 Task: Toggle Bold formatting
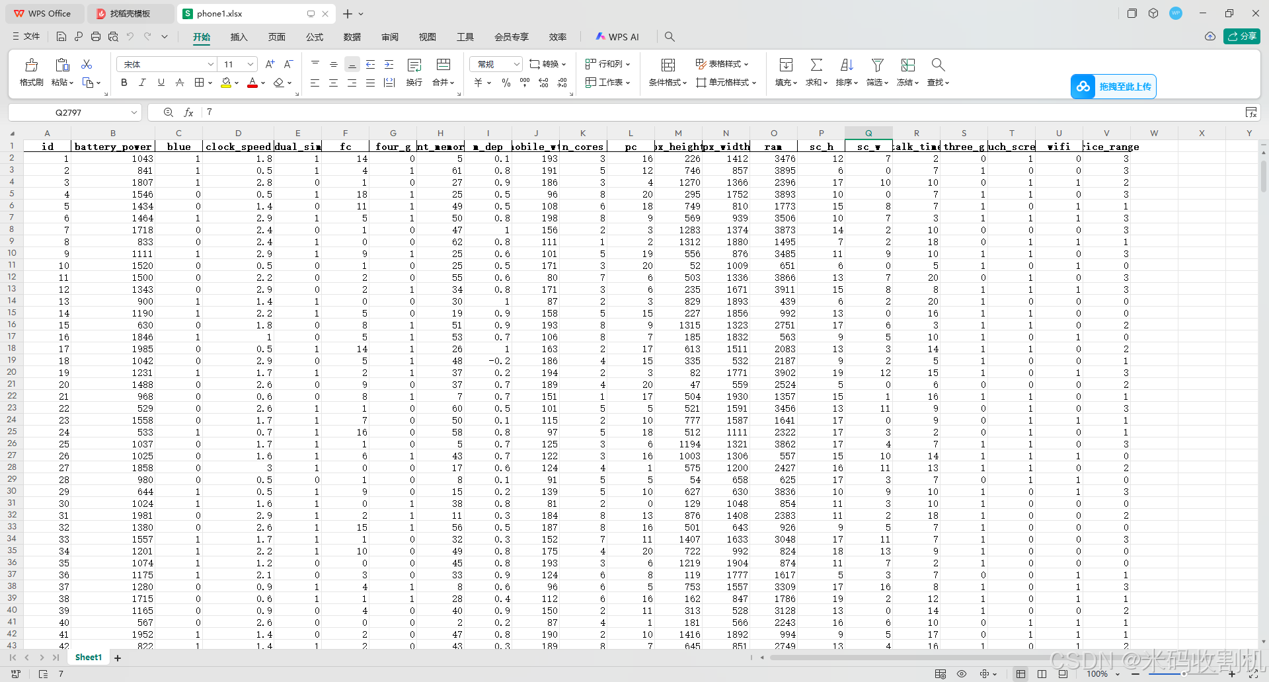point(124,83)
